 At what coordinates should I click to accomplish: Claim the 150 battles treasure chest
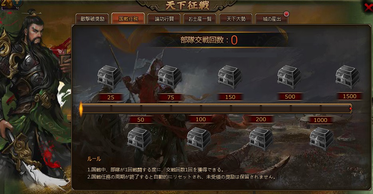pos(229,77)
